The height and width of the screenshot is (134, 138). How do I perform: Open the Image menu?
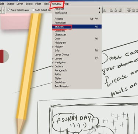[x=10, y=4]
